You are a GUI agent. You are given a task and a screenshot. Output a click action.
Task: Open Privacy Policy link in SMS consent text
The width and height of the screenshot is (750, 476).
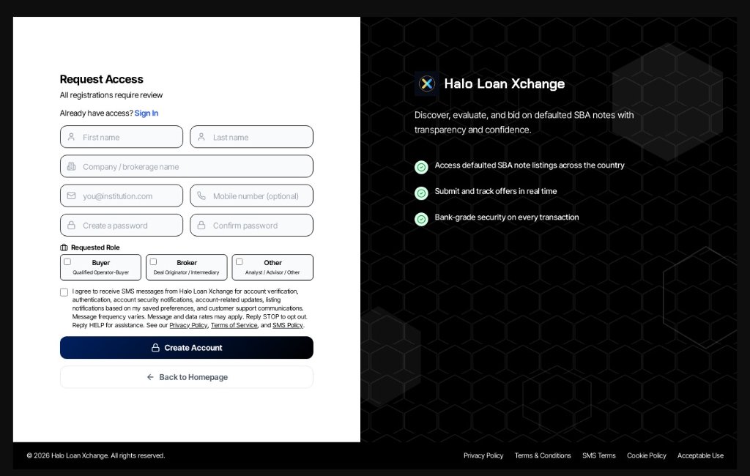click(188, 325)
